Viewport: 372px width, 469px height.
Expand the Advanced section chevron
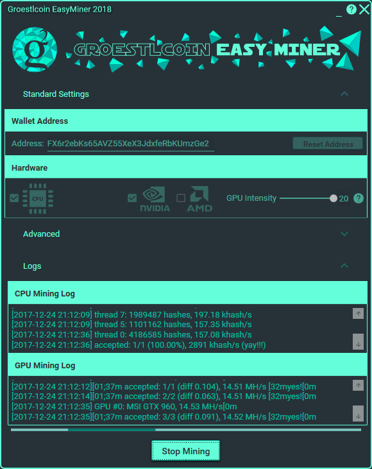tap(344, 234)
